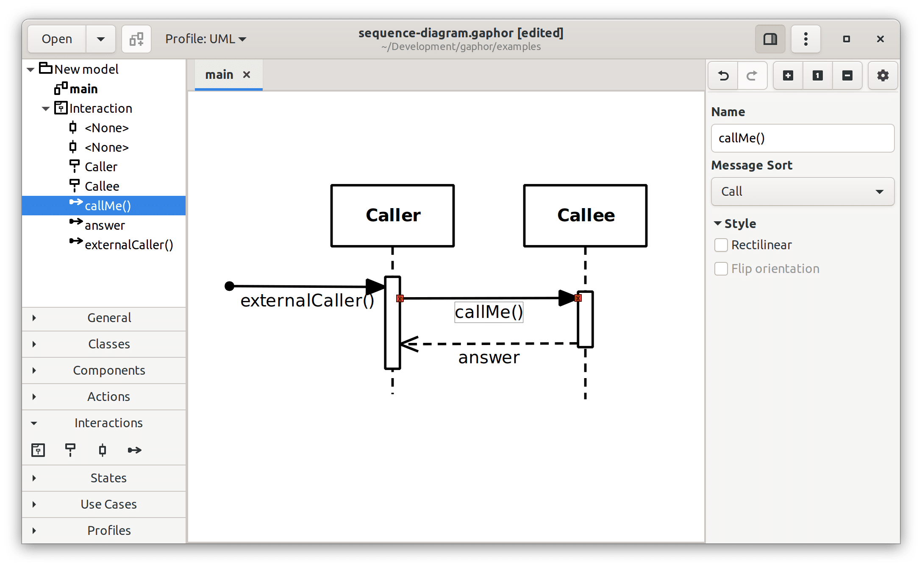Screen dimensions: 922x568
Task: Click red handle at callMe() arrow head
Action: click(x=578, y=298)
